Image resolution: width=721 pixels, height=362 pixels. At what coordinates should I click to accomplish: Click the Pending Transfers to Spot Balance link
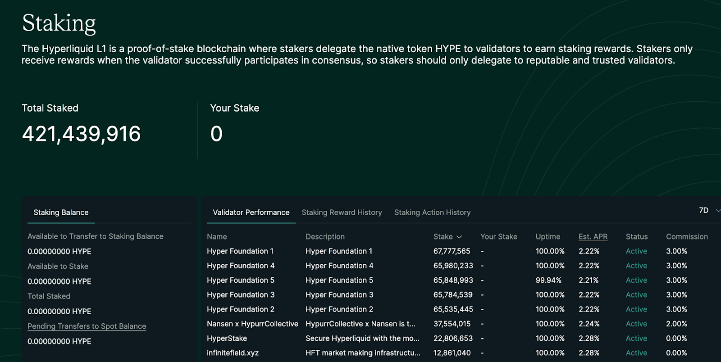(x=87, y=326)
